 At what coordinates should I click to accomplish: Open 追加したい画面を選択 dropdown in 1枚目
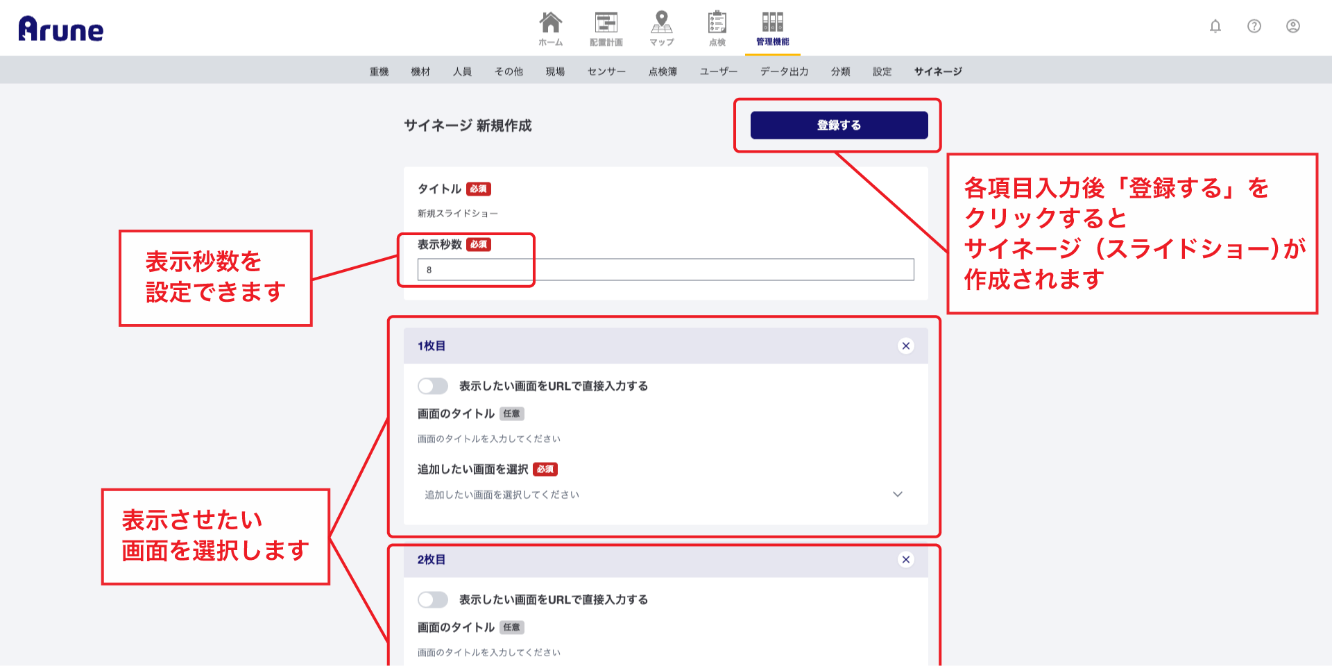pyautogui.click(x=665, y=495)
